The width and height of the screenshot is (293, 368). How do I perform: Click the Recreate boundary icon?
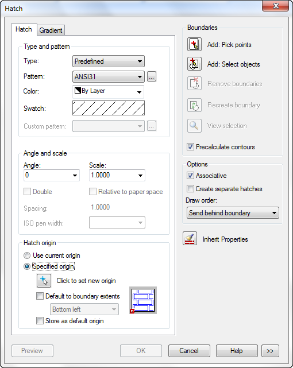[x=194, y=105]
